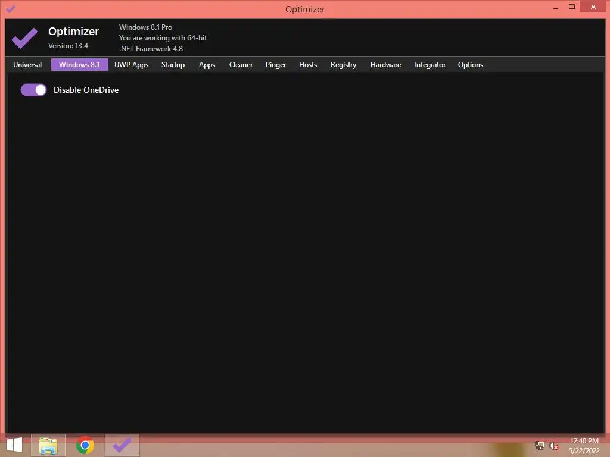Open the taskbar clock showing 12:40 PM
Screen dimensions: 610x457
[x=584, y=446]
